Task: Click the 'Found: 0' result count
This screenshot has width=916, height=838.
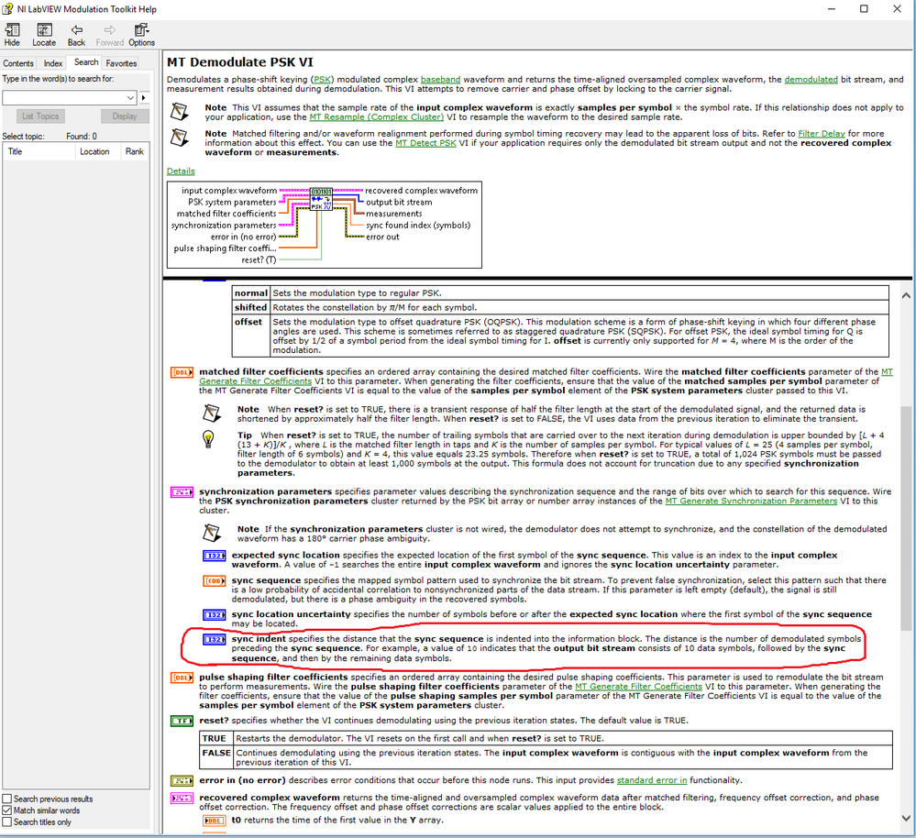Action: click(82, 136)
